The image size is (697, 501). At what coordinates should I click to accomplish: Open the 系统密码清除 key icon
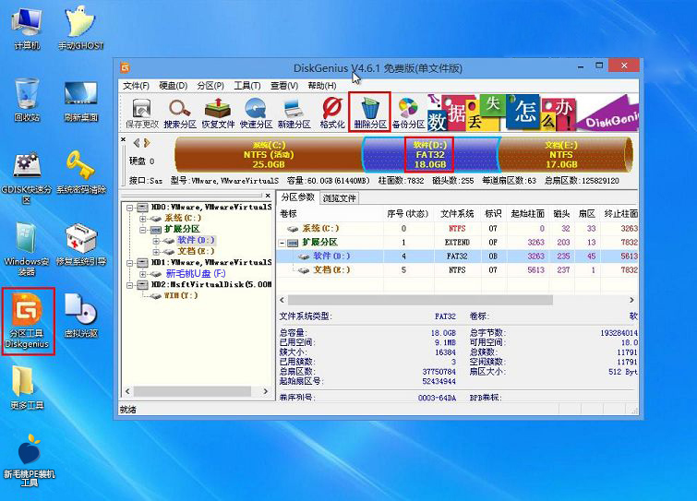pyautogui.click(x=80, y=173)
